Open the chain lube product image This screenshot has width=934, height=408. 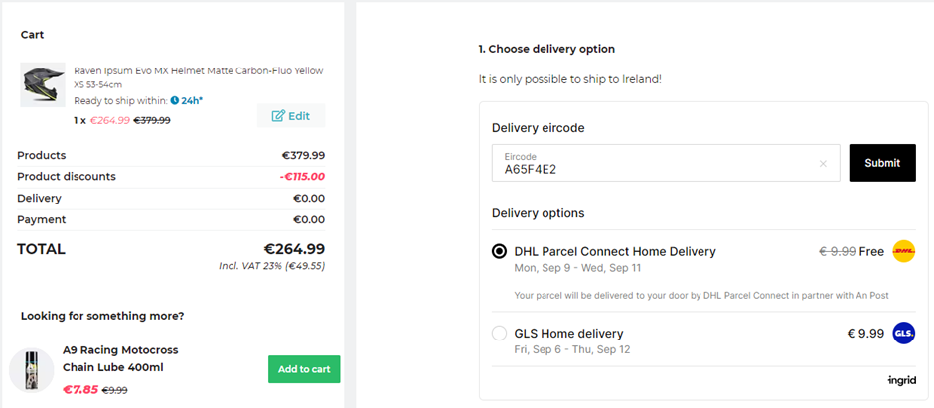[32, 370]
